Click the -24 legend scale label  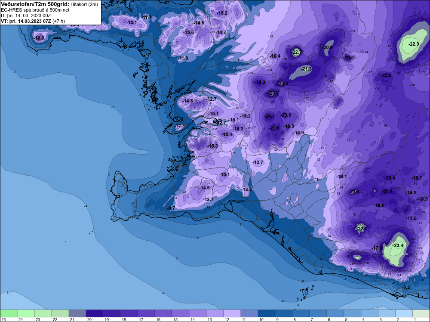tap(20, 319)
